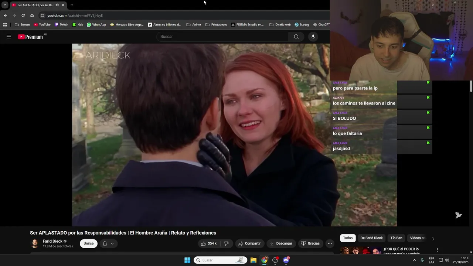
Task: Open Farid Dieck channel avatar
Action: click(x=35, y=243)
